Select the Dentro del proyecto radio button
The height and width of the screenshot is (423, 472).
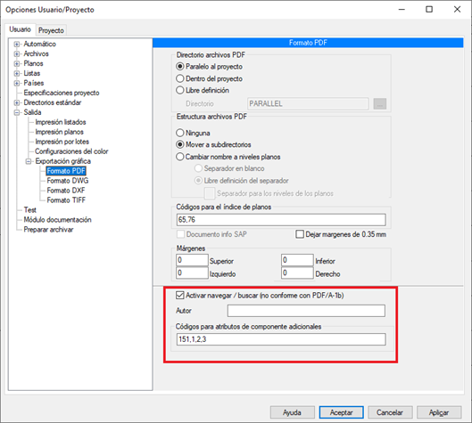pyautogui.click(x=180, y=78)
